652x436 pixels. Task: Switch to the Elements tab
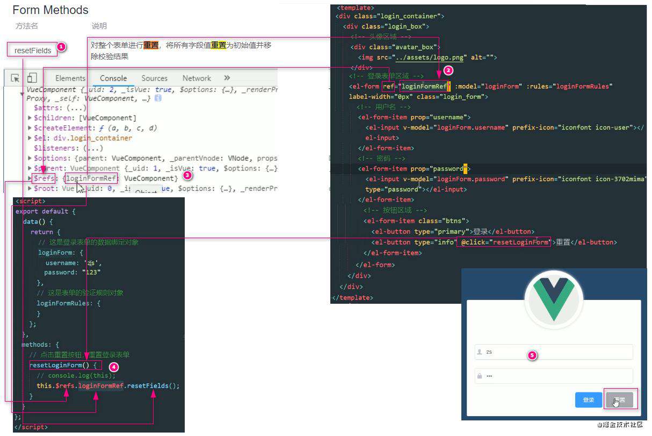pos(70,78)
